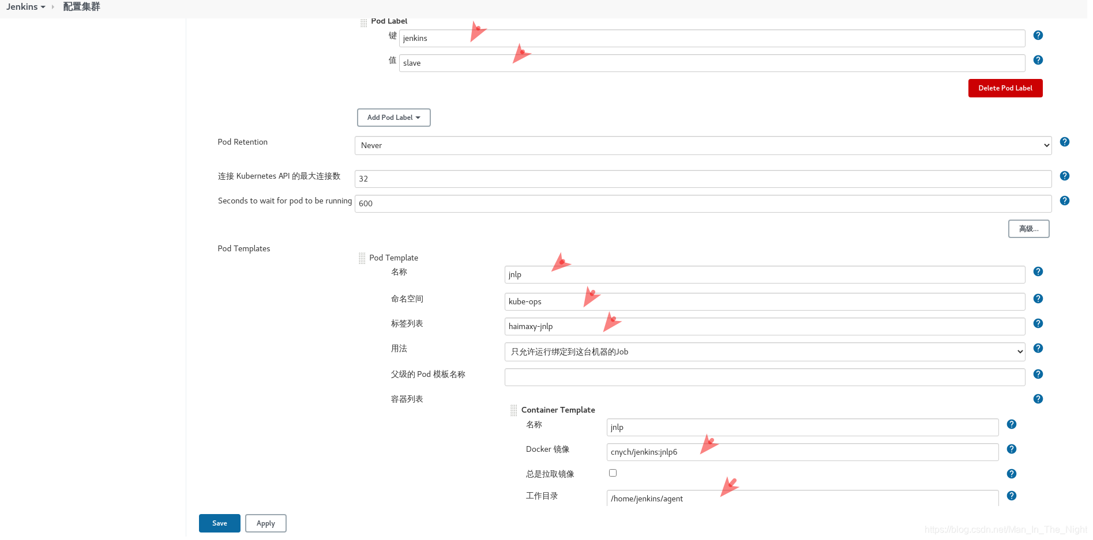1093x540 pixels.
Task: Open the Pod Retention dropdown
Action: [x=703, y=146]
